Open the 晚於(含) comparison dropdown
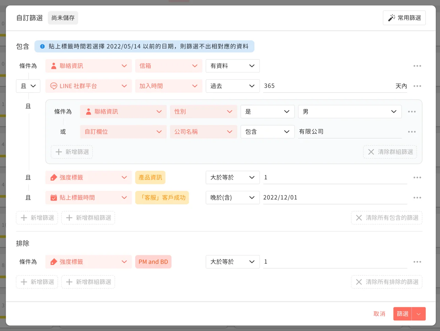Image resolution: width=440 pixels, height=331 pixels. click(233, 198)
